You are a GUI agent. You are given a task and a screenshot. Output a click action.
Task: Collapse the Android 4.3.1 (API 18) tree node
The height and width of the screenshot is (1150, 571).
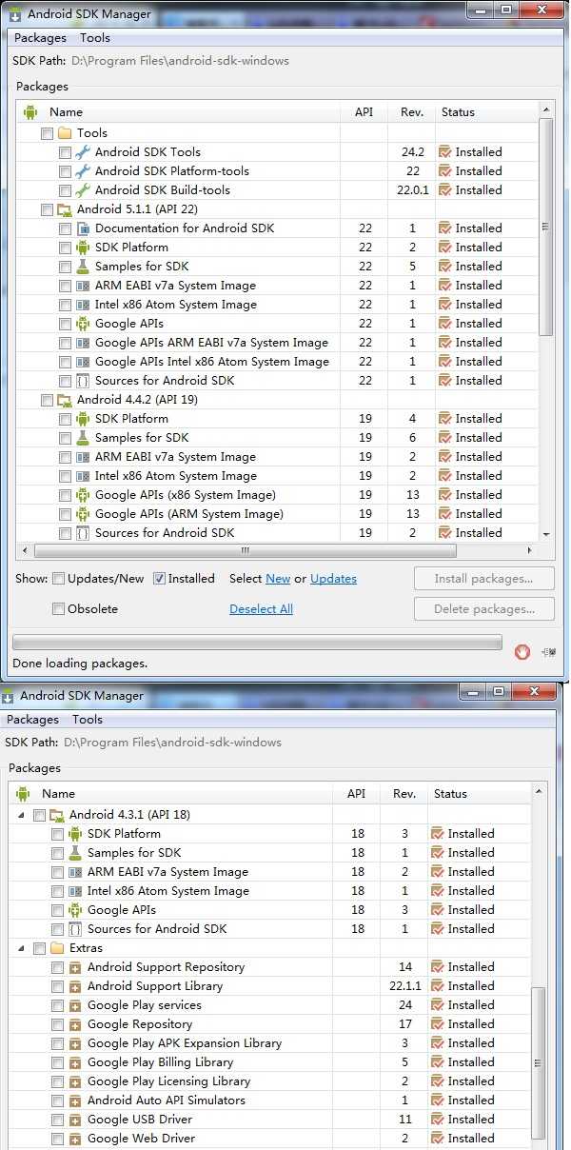[21, 815]
